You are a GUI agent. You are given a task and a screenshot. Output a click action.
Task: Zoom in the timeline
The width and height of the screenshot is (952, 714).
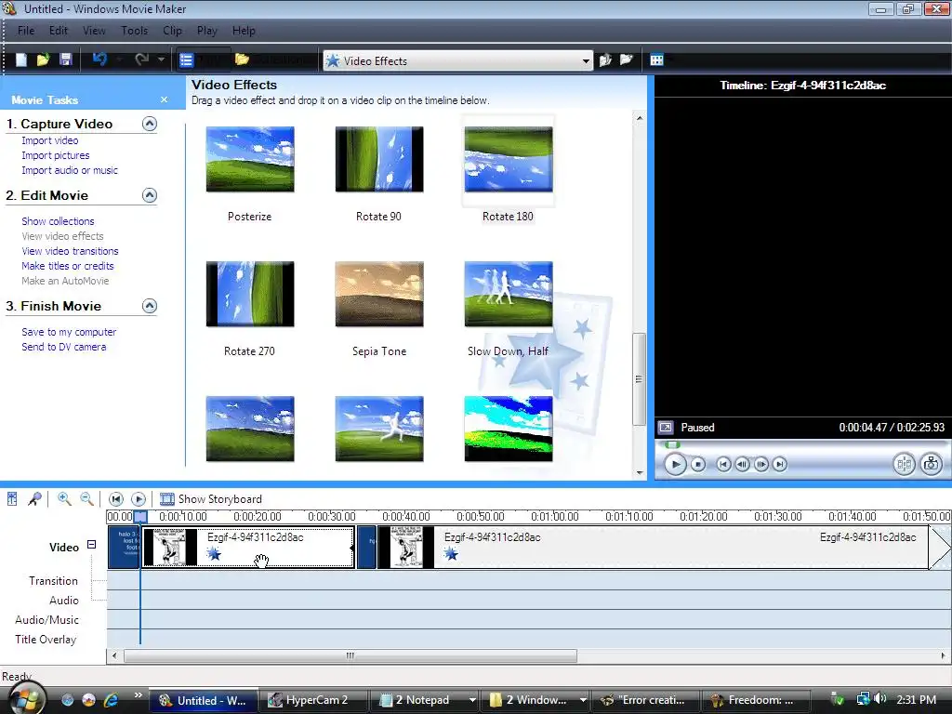point(64,499)
